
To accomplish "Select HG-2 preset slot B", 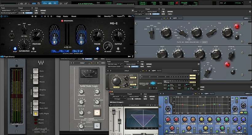I will click(x=45, y=16).
